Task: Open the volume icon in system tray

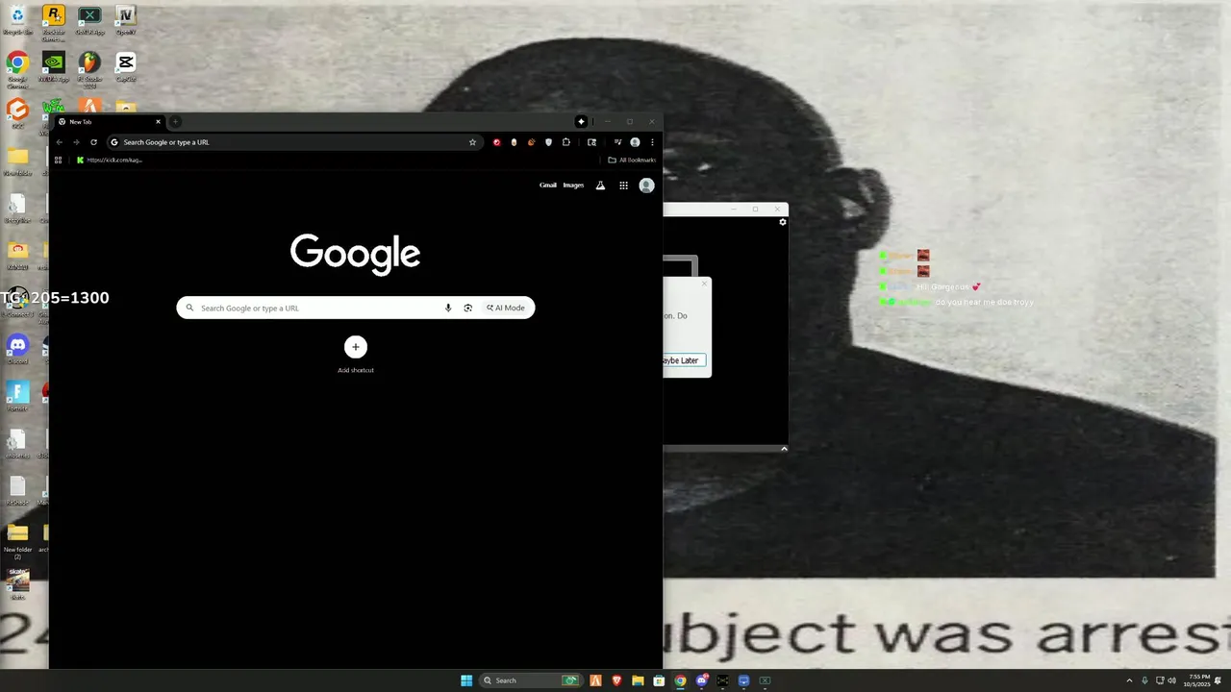Action: [x=1171, y=680]
